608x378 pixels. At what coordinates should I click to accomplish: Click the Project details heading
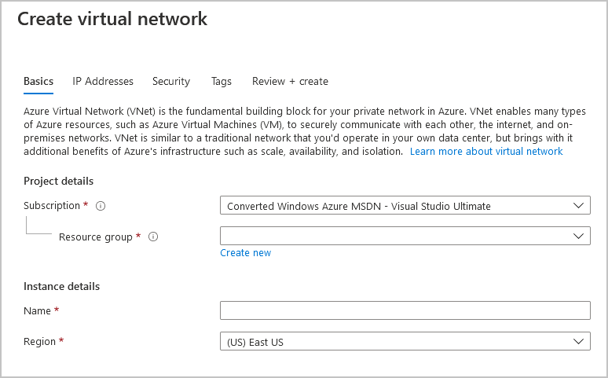click(59, 182)
